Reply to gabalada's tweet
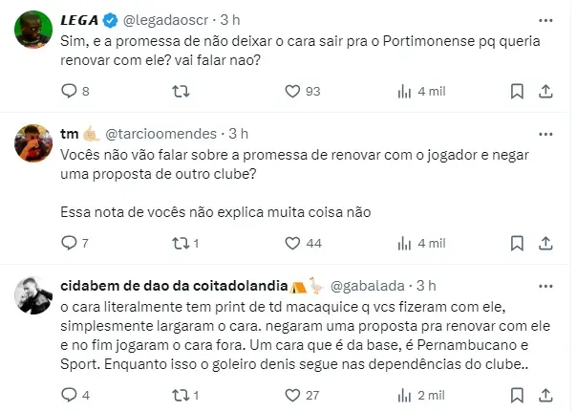This screenshot has width=577, height=412. pos(67,395)
